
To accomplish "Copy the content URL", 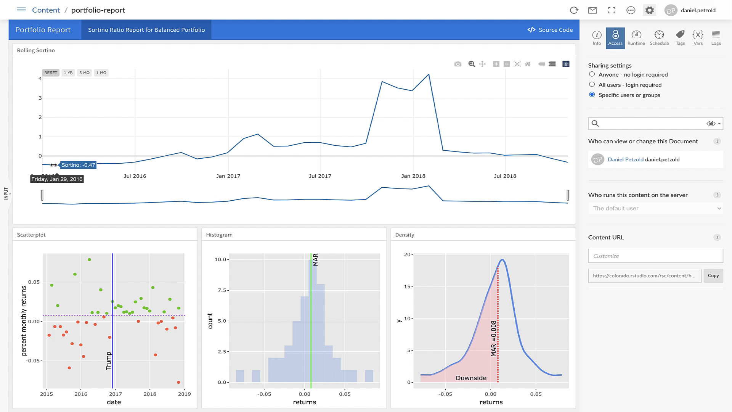I will pos(713,275).
